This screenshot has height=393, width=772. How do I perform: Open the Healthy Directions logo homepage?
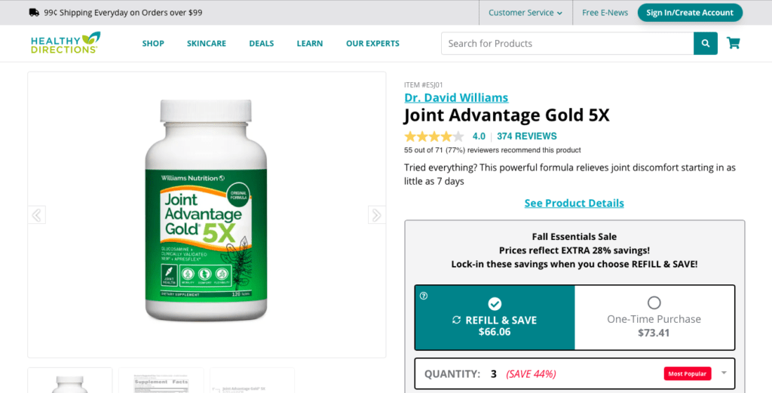66,43
